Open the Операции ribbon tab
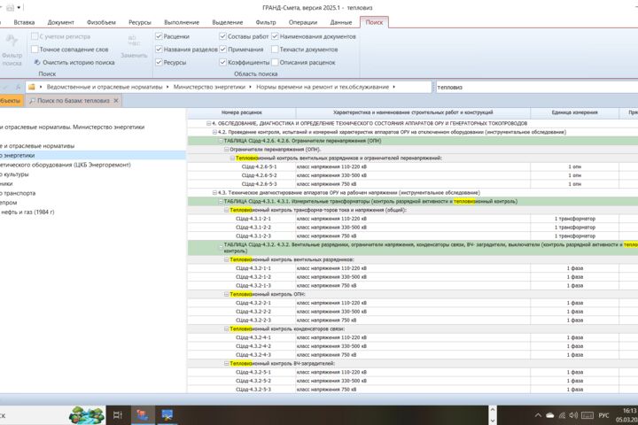Image resolution: width=638 pixels, height=425 pixels. tap(303, 22)
